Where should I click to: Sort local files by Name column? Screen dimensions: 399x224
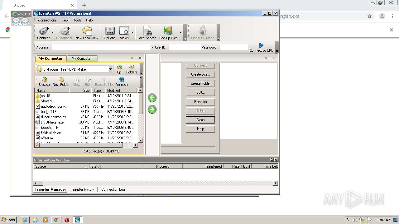pos(52,90)
